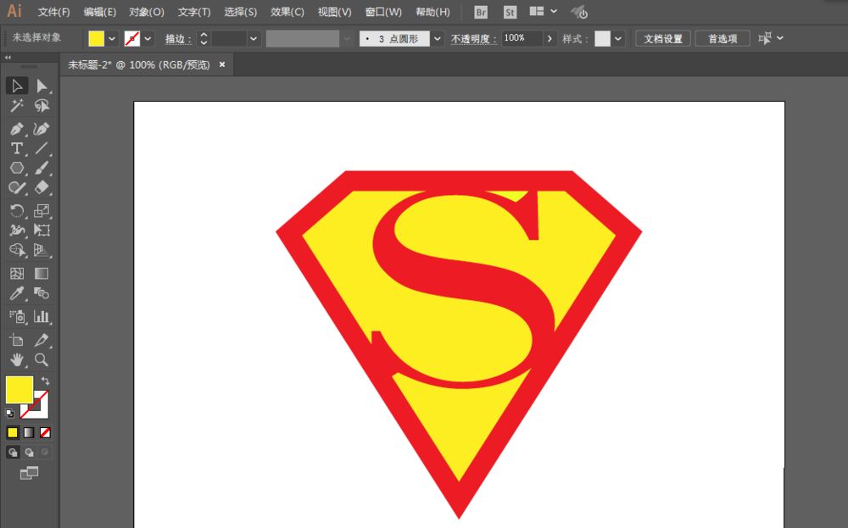The width and height of the screenshot is (848, 528).
Task: Open Adobe Bridge via Br icon
Action: 480,12
